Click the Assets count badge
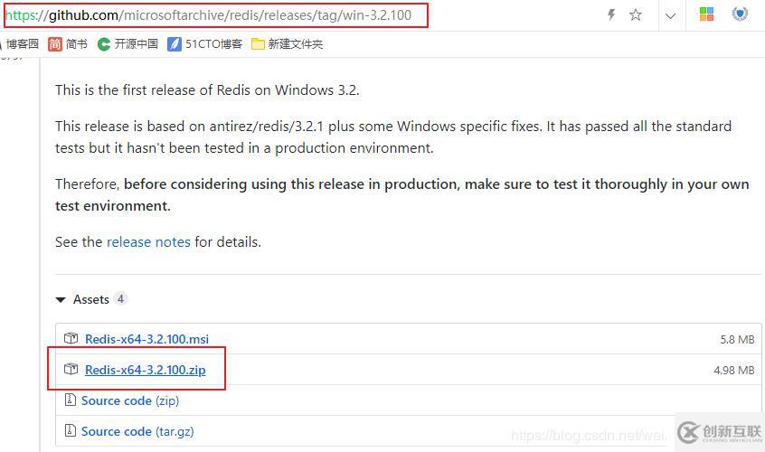Image resolution: width=765 pixels, height=452 pixels. [120, 298]
